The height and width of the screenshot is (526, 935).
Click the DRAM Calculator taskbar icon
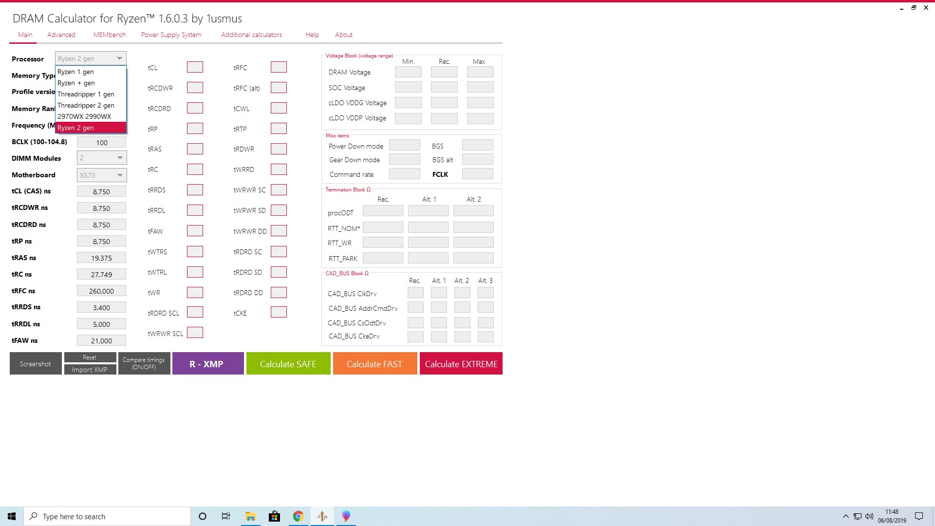322,516
